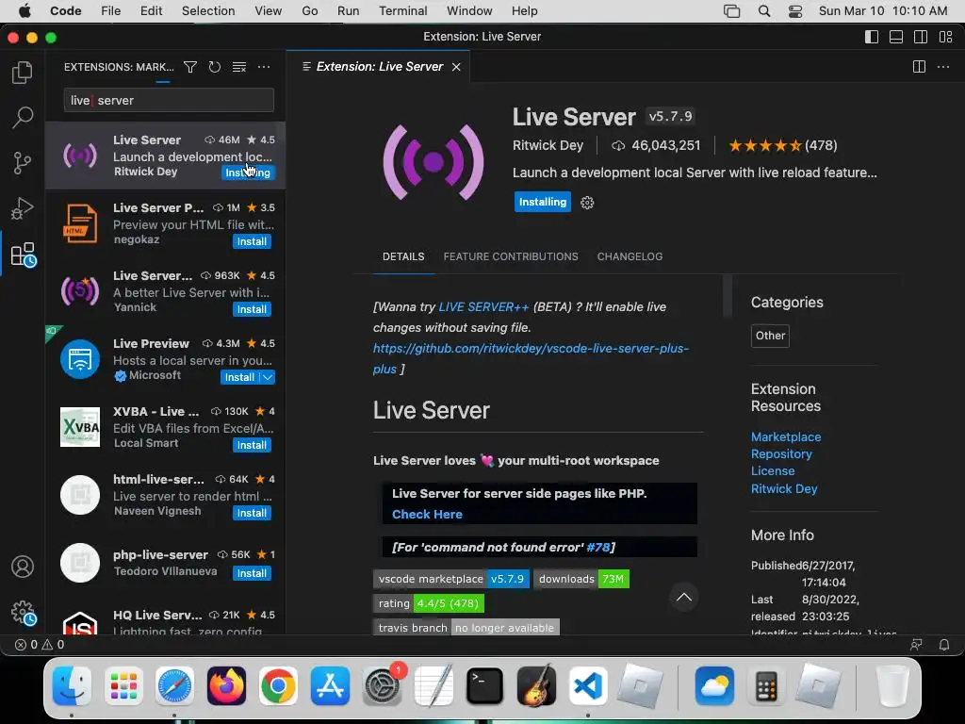
Task: Show errors and warnings in status bar
Action: [x=40, y=645]
